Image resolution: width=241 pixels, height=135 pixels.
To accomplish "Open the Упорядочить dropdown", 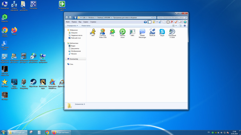I will coord(72,26).
